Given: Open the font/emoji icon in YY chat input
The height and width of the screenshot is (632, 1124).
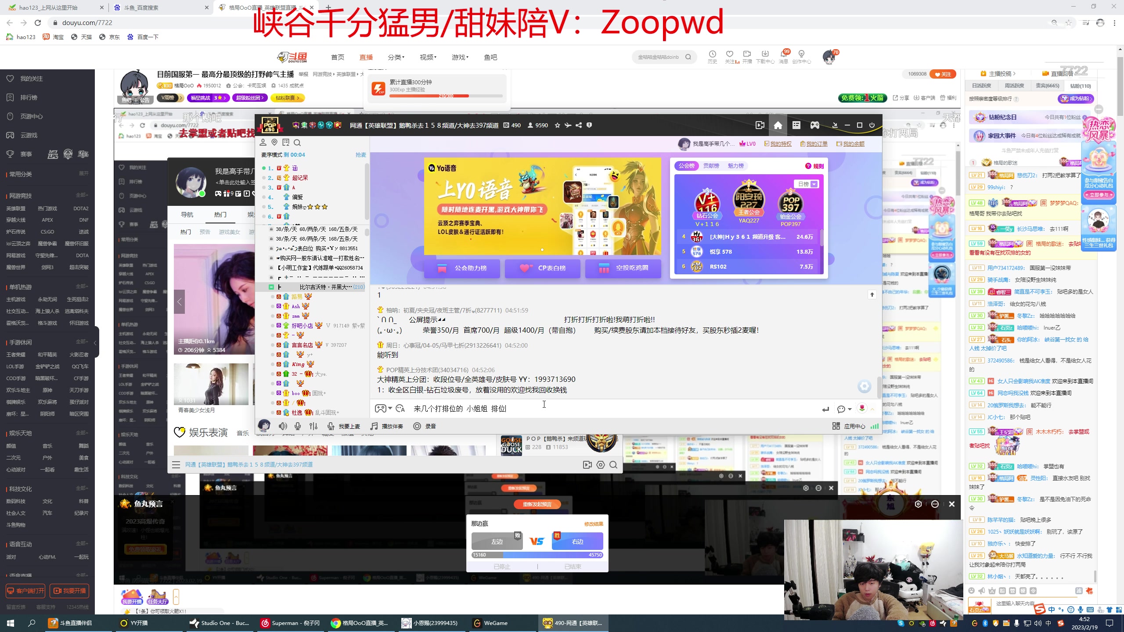Looking at the screenshot, I should click(x=400, y=409).
